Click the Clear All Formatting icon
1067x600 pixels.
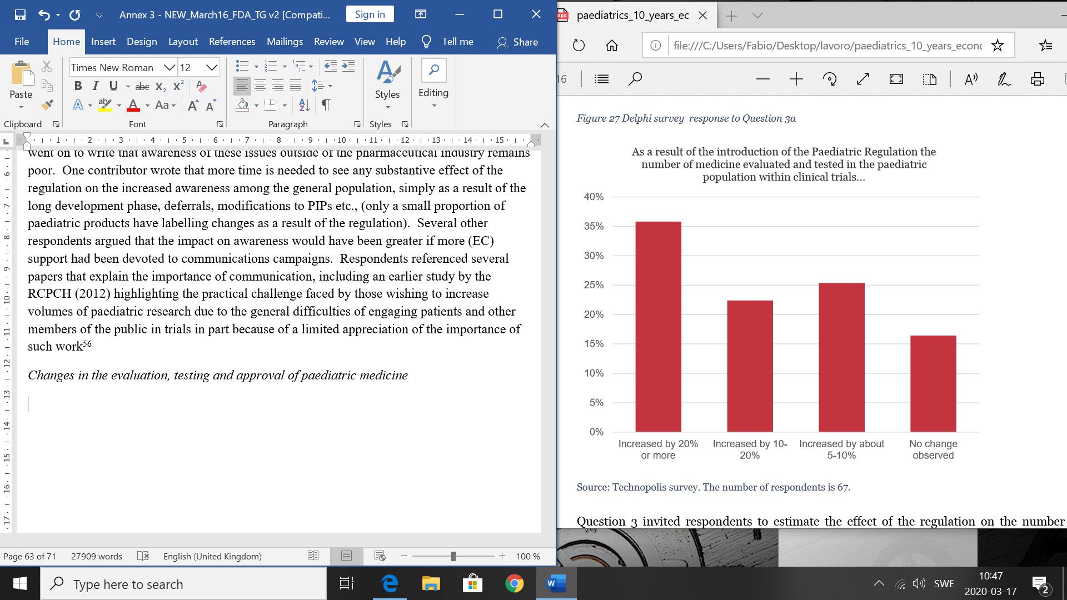[x=202, y=86]
